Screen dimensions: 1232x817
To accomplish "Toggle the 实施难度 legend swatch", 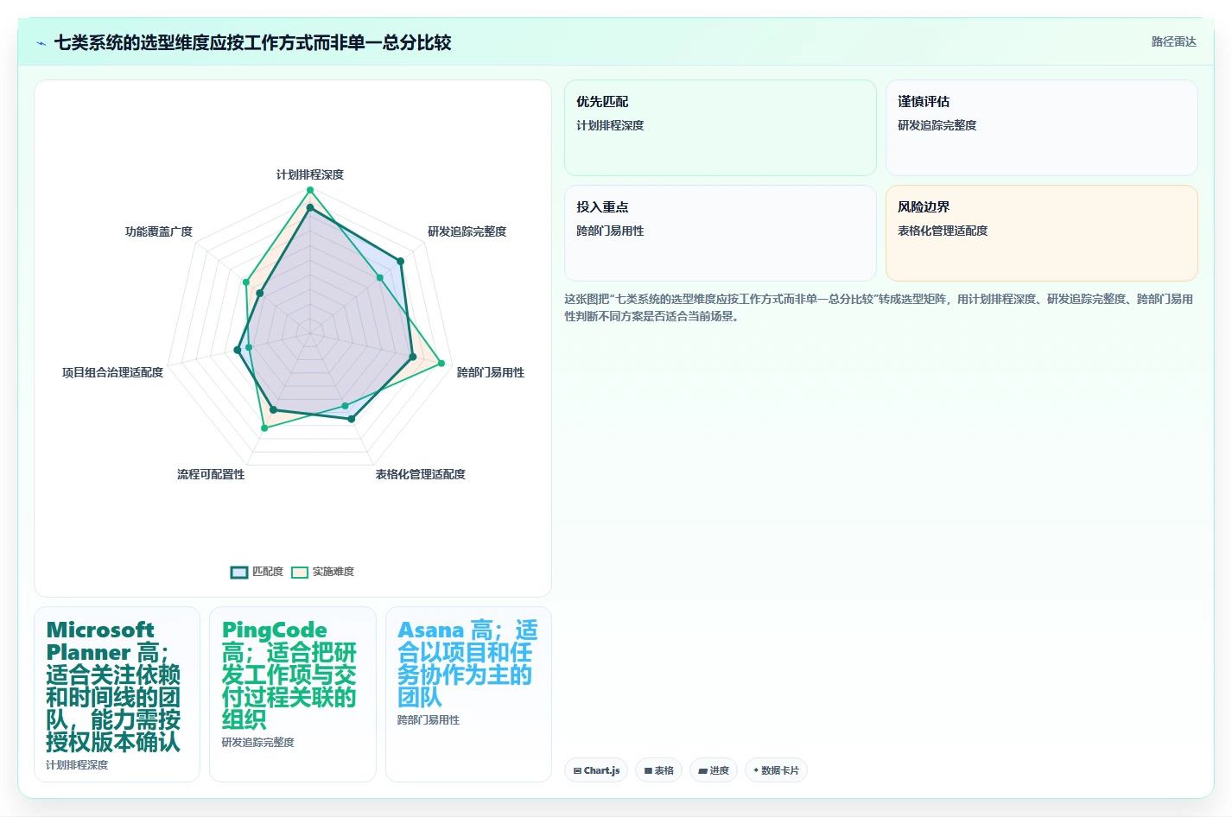I will pos(300,572).
